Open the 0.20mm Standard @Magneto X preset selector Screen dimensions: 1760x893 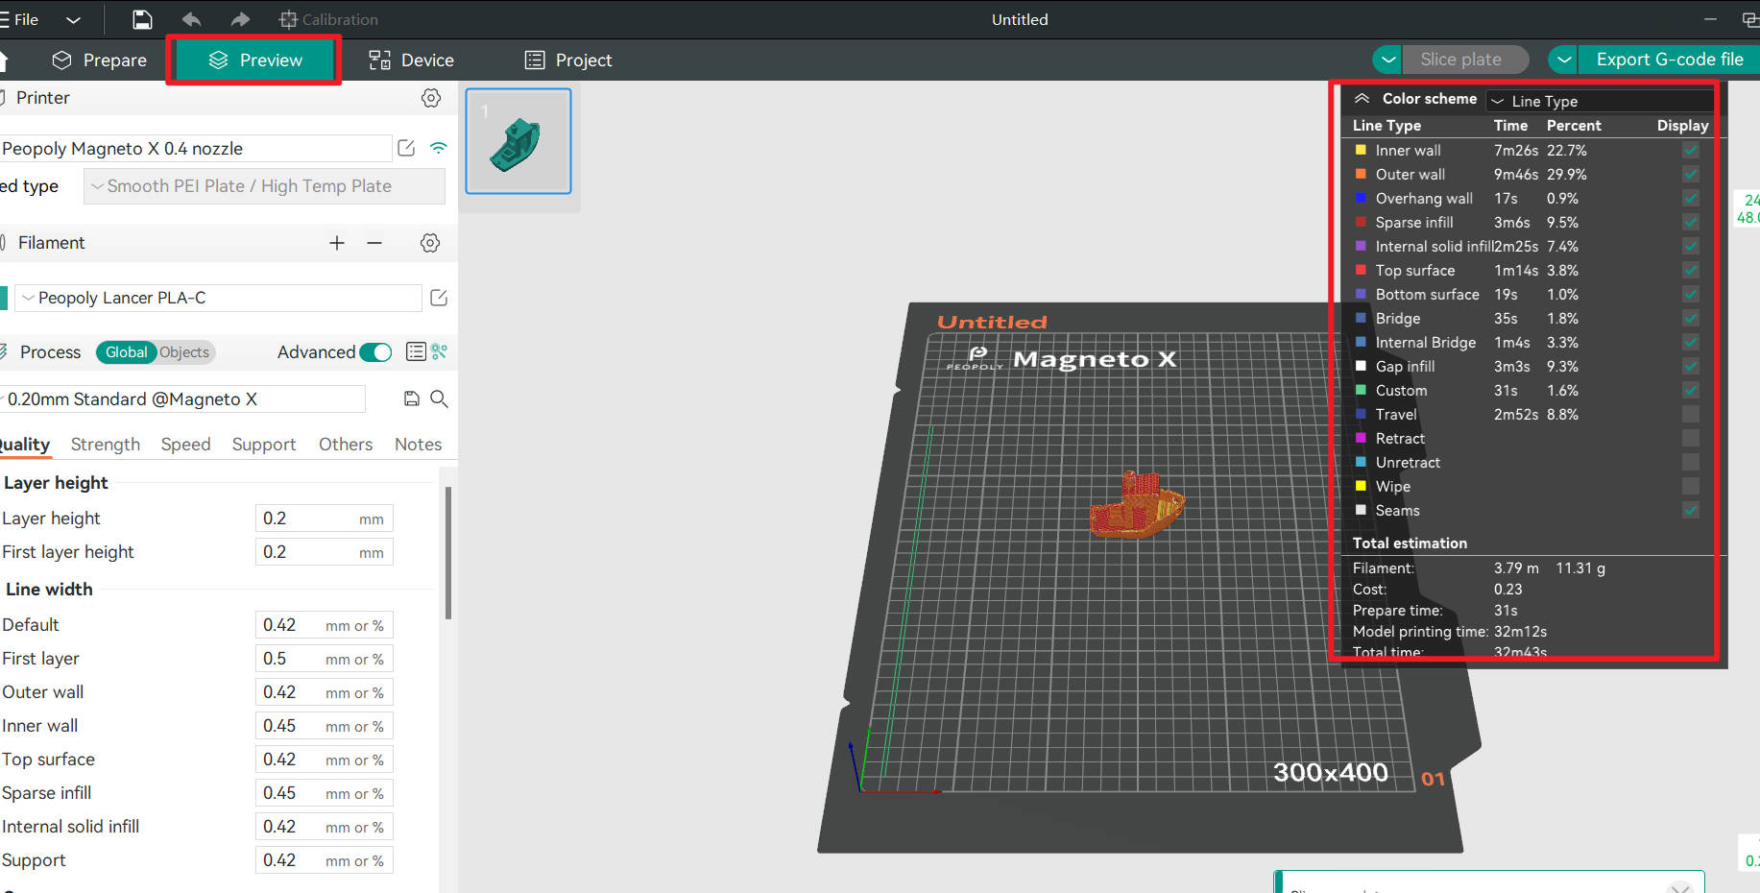coord(182,398)
